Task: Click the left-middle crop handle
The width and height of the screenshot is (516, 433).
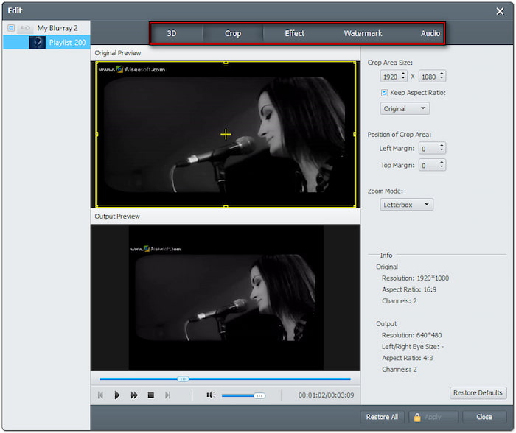Action: [97, 134]
